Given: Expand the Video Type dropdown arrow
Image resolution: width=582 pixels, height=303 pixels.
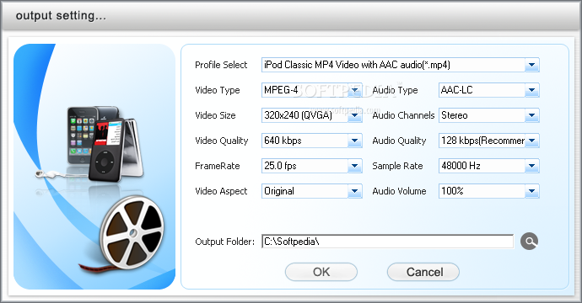Looking at the screenshot, I should click(355, 90).
